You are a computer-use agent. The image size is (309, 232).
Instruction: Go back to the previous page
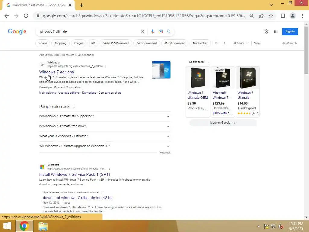click(x=7, y=16)
